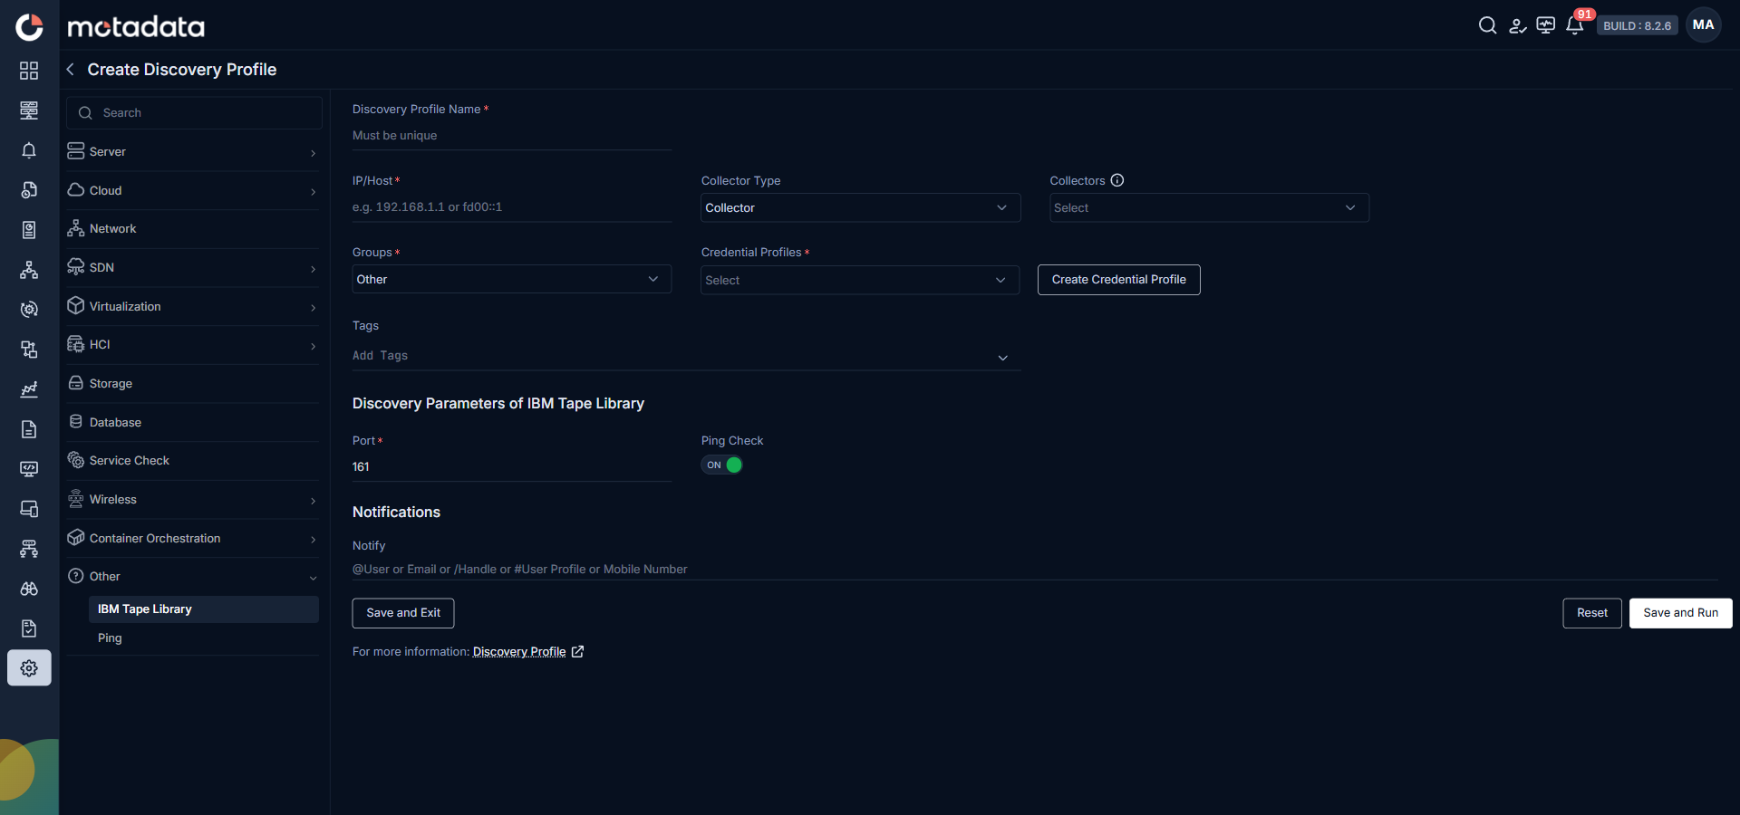Open the monitor health icon in header
This screenshot has width=1740, height=815.
1546,25
